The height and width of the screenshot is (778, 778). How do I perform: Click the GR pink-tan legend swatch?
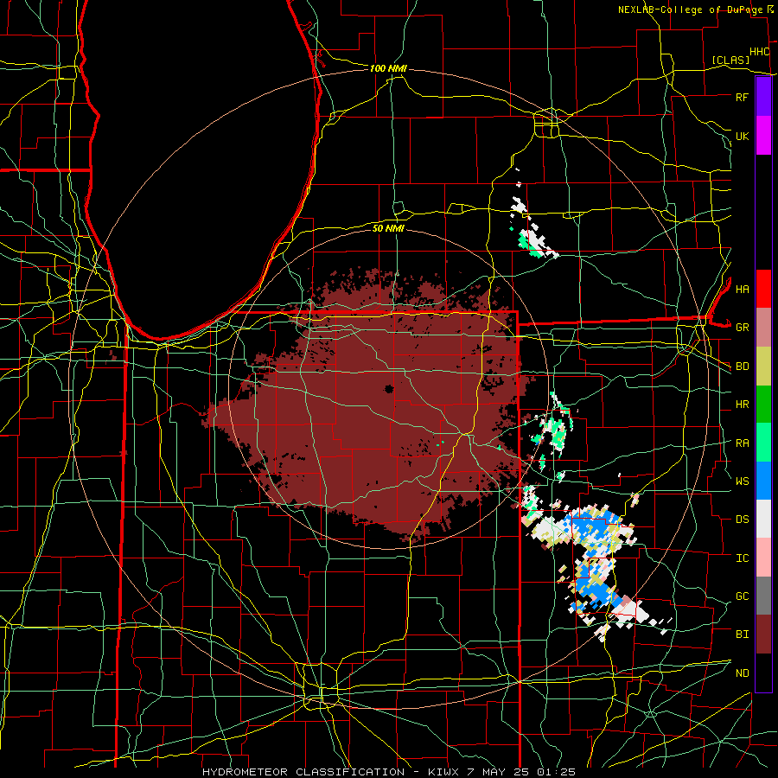point(763,328)
